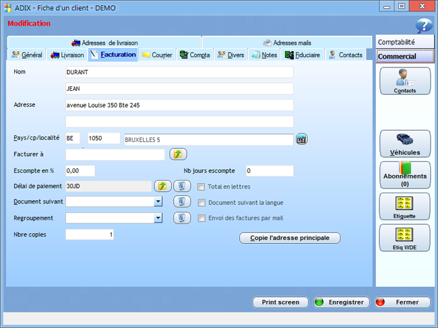Click the Etiq WDE label button
This screenshot has height=328, width=438.
click(x=404, y=238)
